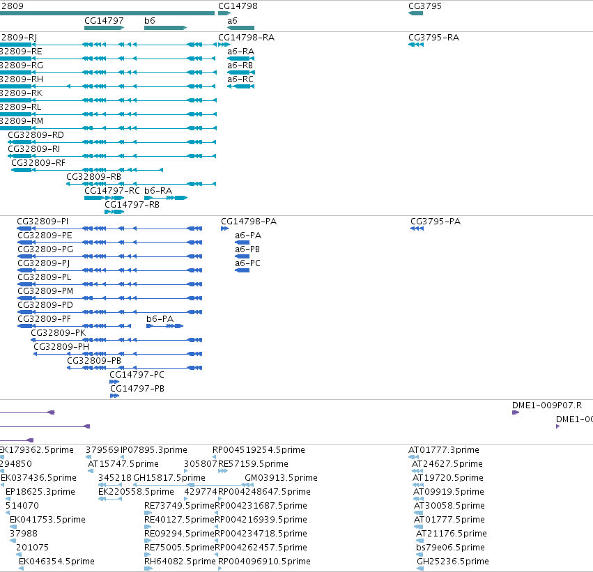This screenshot has height=572, width=593.
Task: Select protein CG32809-PF
Action: coord(74,326)
